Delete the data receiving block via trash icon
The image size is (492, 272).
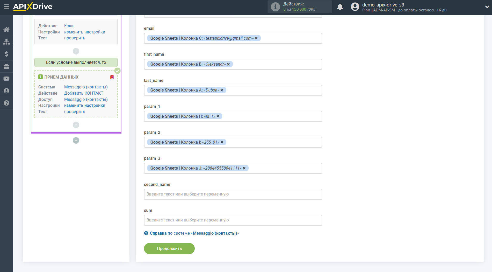tap(112, 77)
